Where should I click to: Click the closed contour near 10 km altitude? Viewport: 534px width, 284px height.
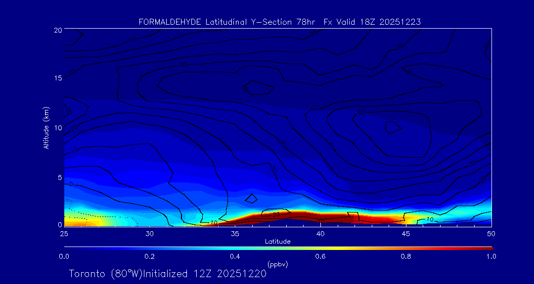click(x=393, y=127)
